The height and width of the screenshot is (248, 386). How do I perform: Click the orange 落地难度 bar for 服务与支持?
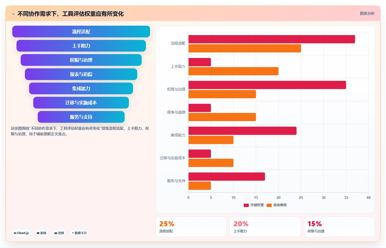(x=200, y=186)
